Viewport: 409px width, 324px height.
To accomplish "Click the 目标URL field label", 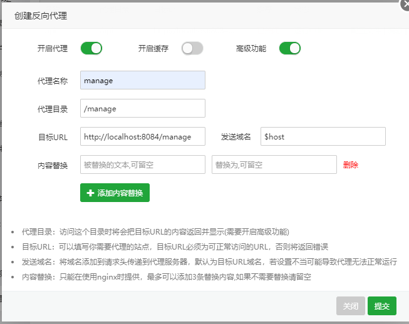I will click(53, 137).
